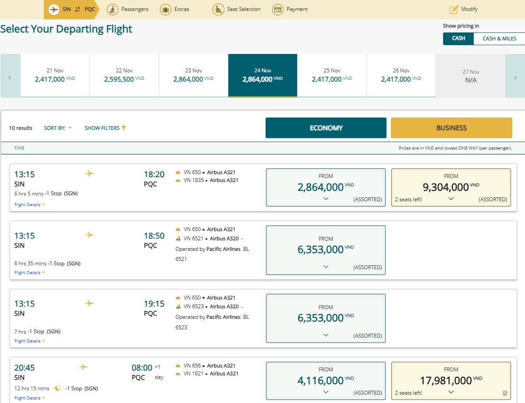Click the Payment card icon

277,9
